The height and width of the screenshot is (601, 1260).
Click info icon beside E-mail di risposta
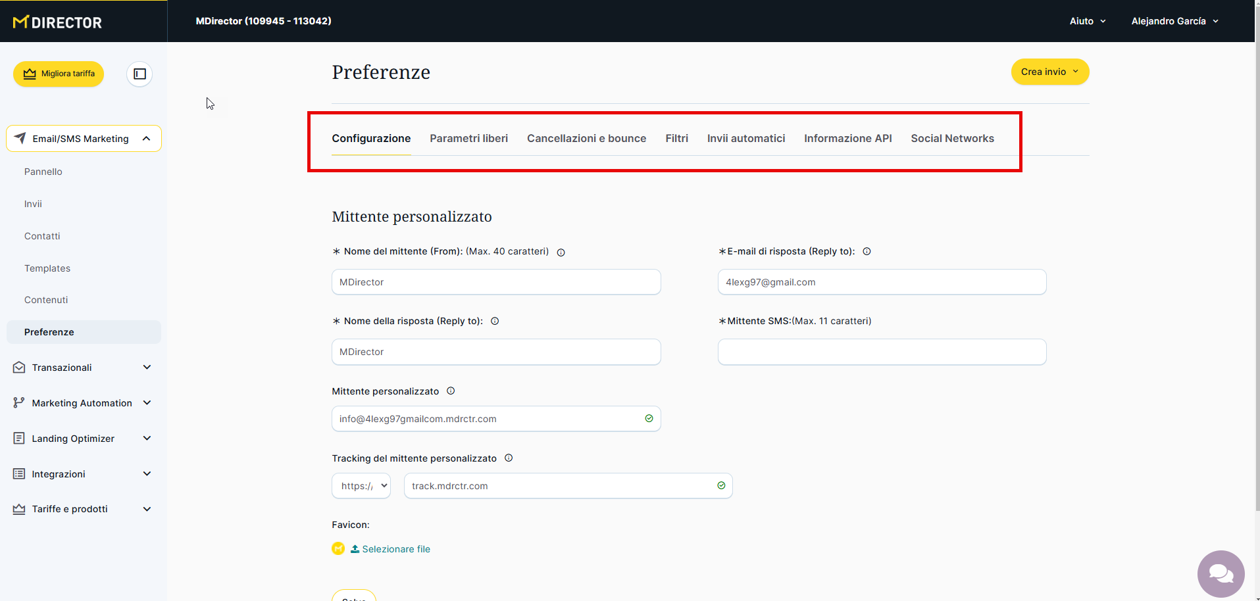pos(867,251)
